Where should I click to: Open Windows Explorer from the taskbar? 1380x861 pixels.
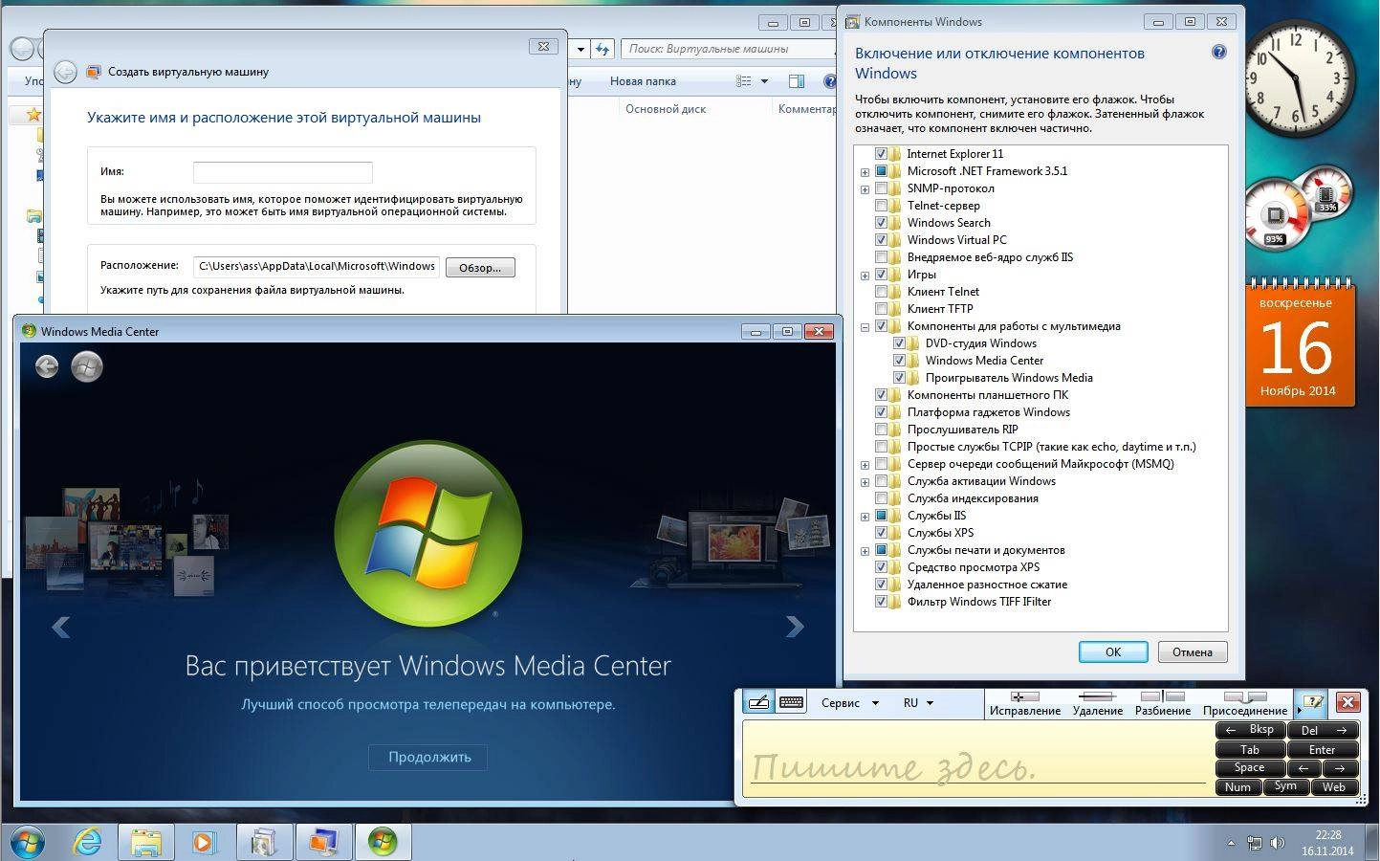click(x=145, y=842)
